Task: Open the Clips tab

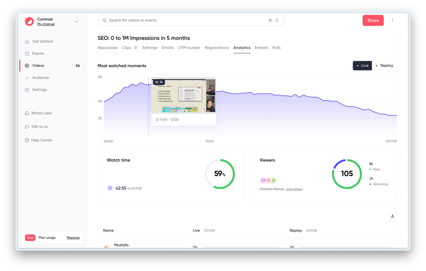Action: tap(127, 48)
